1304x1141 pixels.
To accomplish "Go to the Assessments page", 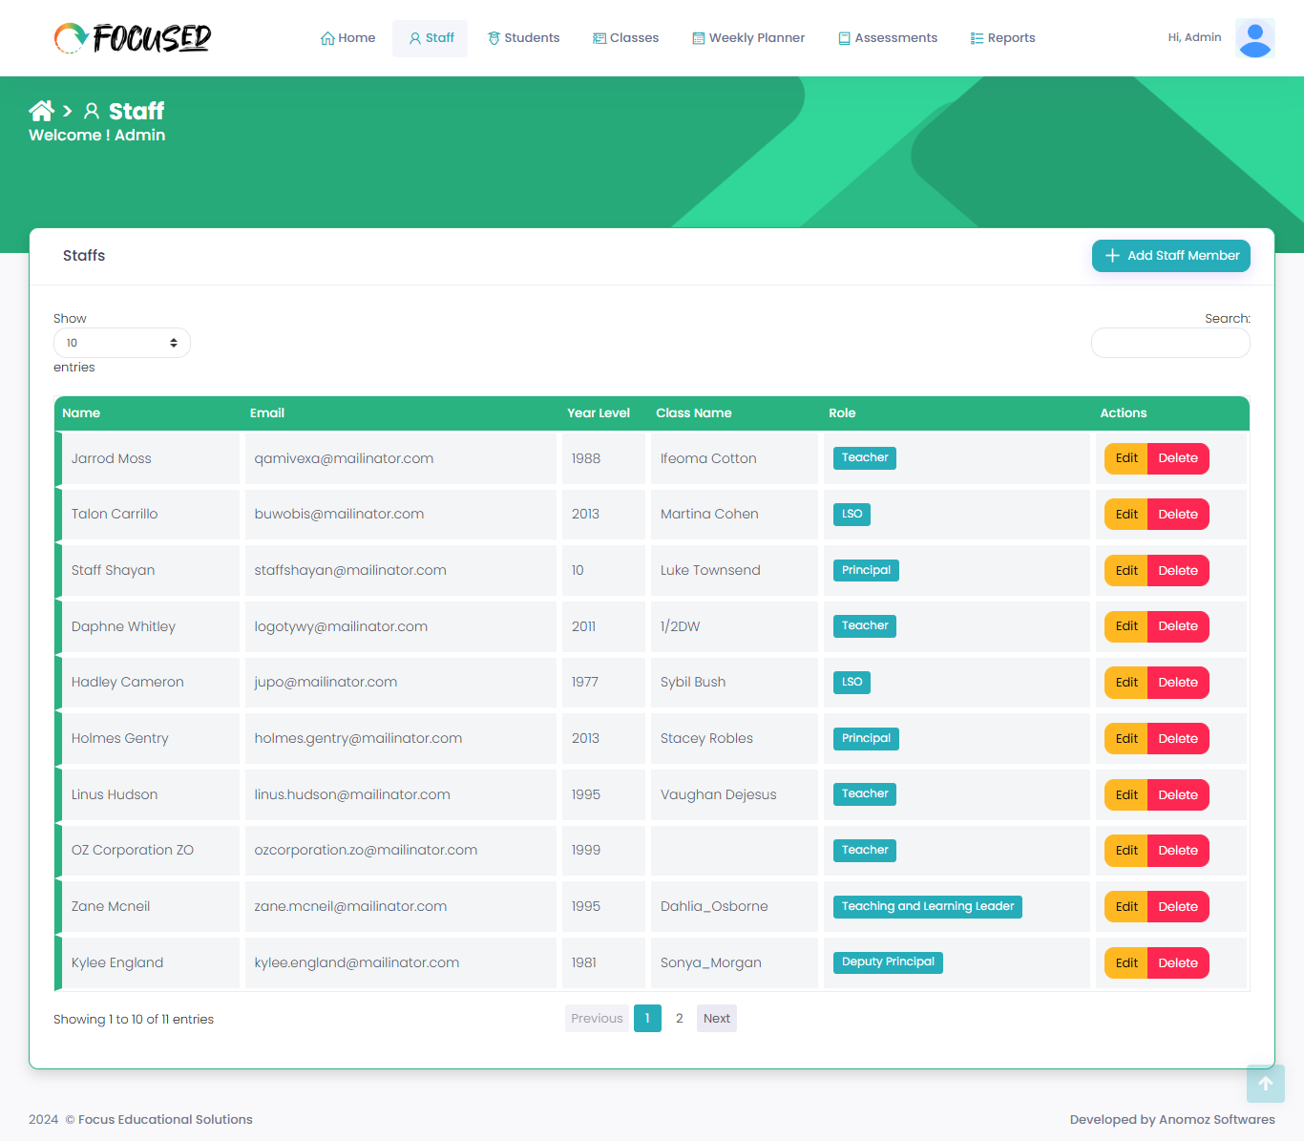I will tap(887, 38).
